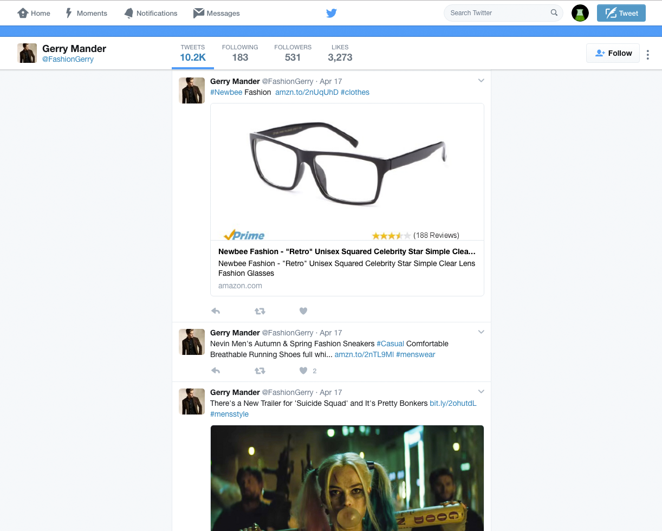The image size is (662, 531).
Task: Reply to the Nevin sneakers tweet
Action: [216, 371]
